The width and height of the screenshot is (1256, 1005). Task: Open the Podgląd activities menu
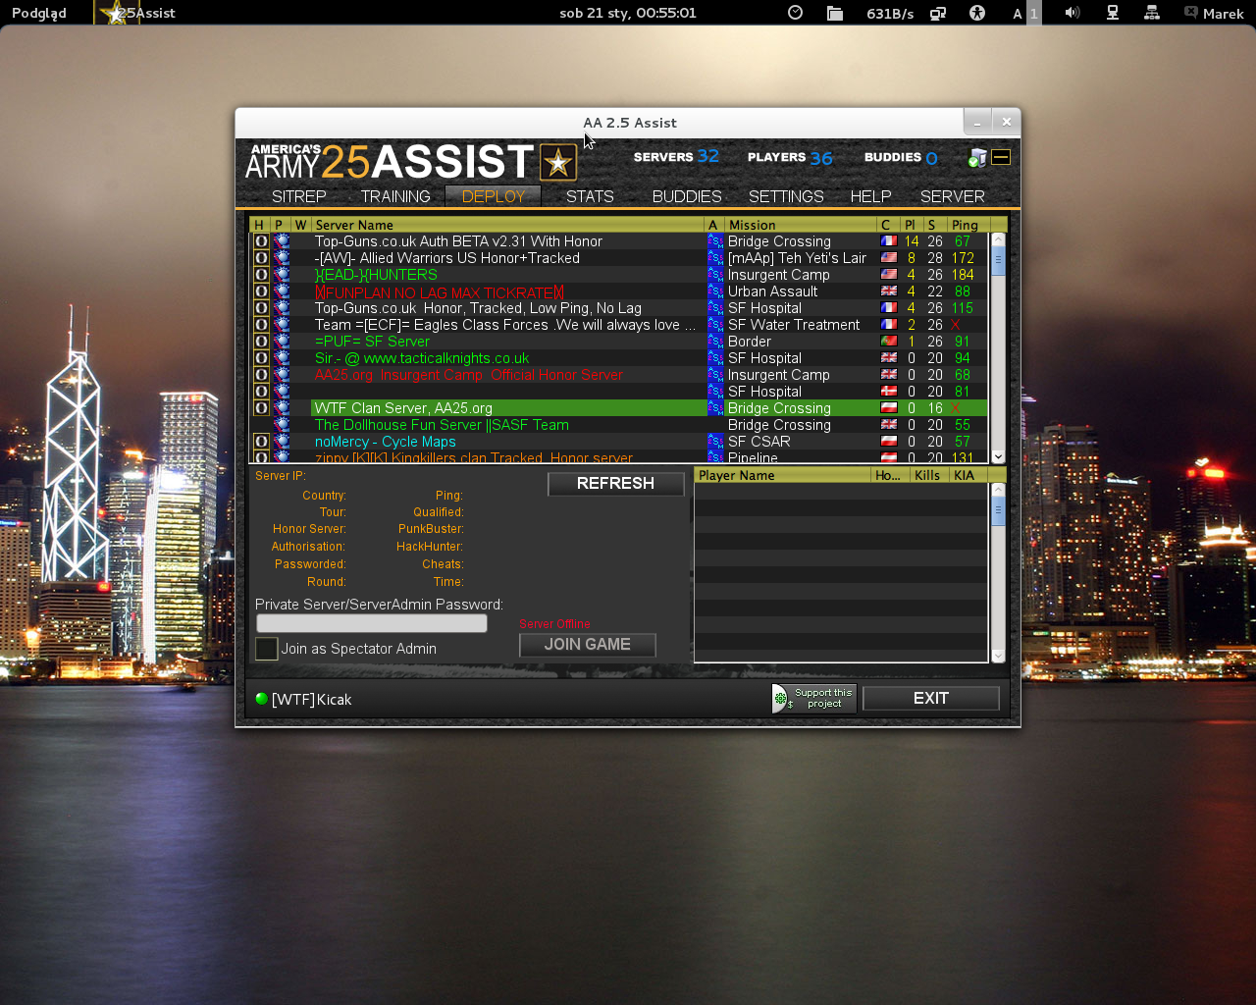click(x=39, y=13)
